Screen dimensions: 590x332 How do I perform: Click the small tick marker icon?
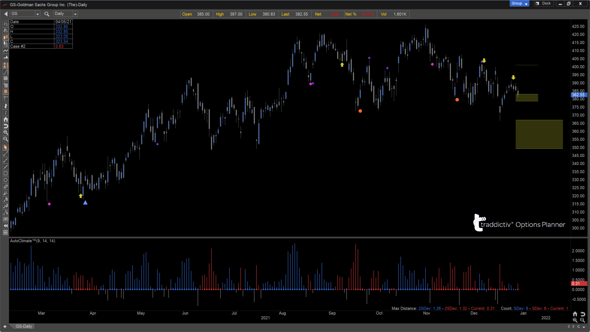pos(6,113)
